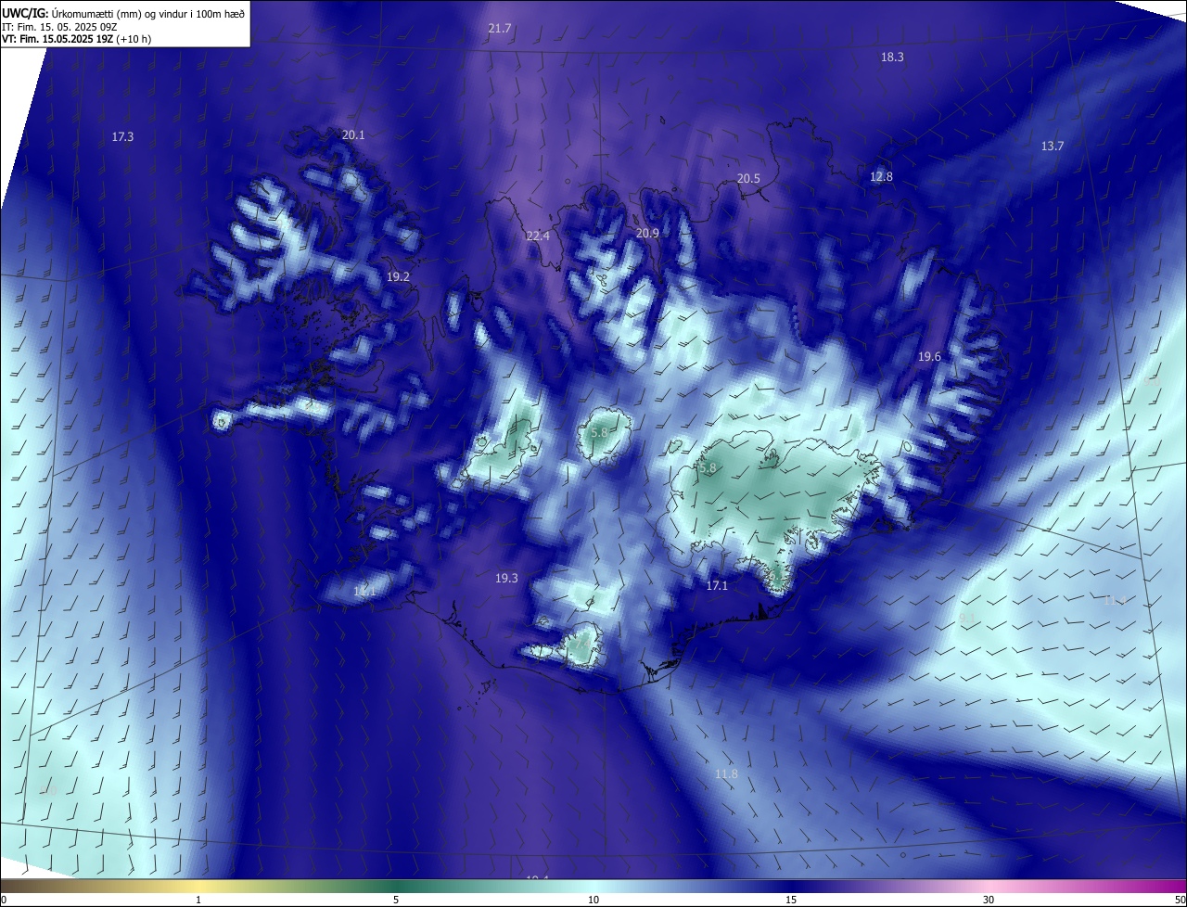Click the 5.8 label on the large glacier

[x=708, y=468]
